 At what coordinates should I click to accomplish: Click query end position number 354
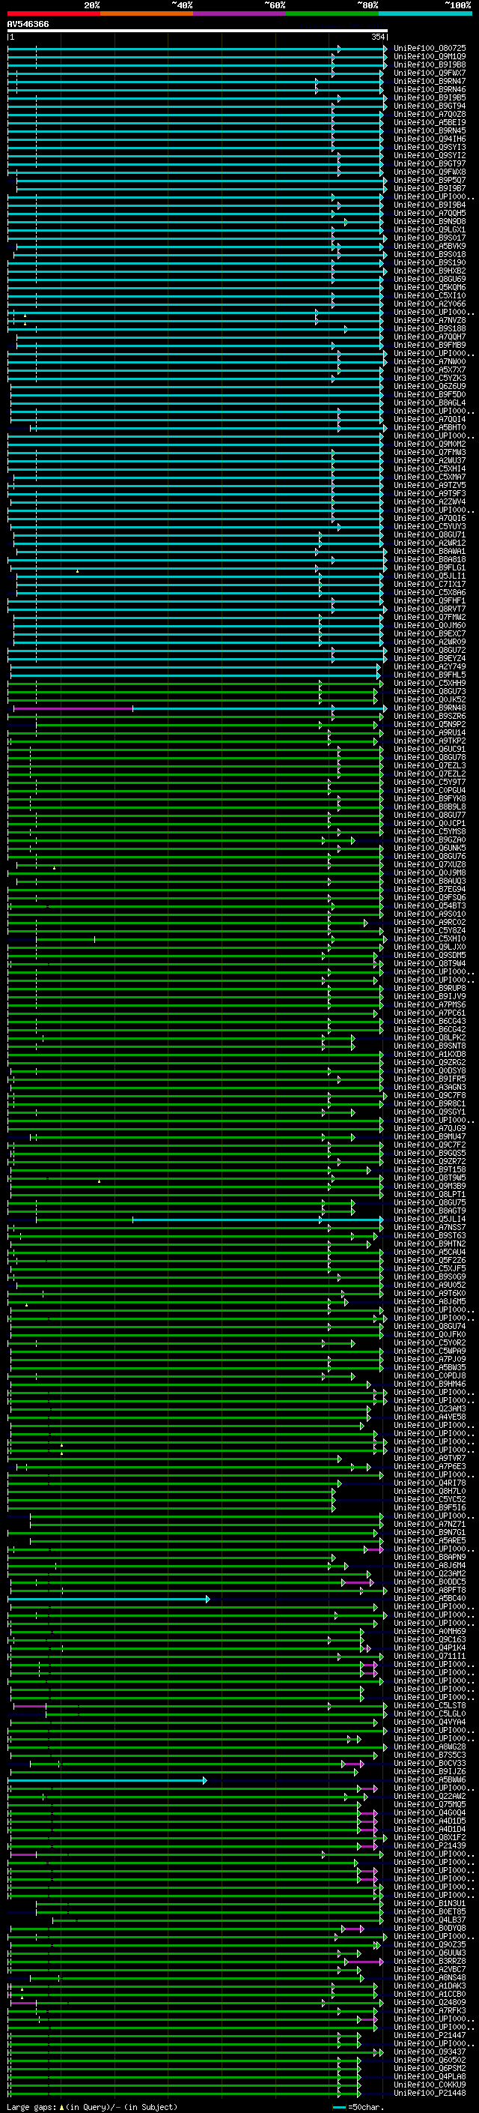click(x=378, y=37)
